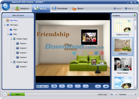Click the fourth disabled frame toolbar button

pos(78,86)
